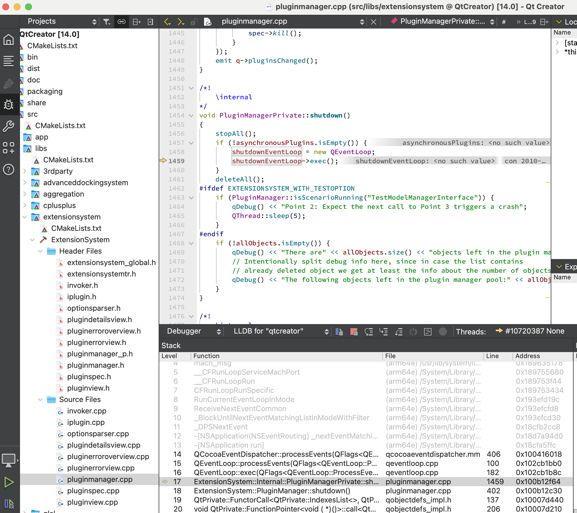Click the filter tree icon in Projects panel
Screen dimensions: 577x513
point(107,22)
